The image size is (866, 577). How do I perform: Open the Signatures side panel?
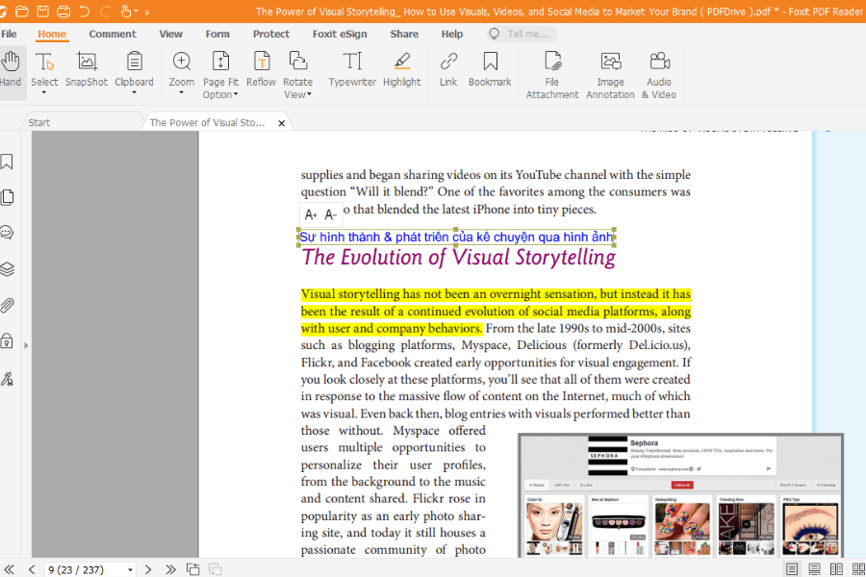tap(7, 379)
